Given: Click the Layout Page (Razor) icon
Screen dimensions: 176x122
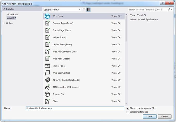Looking at the screenshot, I should point(47,44).
